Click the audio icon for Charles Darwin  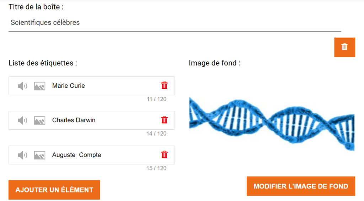22,120
